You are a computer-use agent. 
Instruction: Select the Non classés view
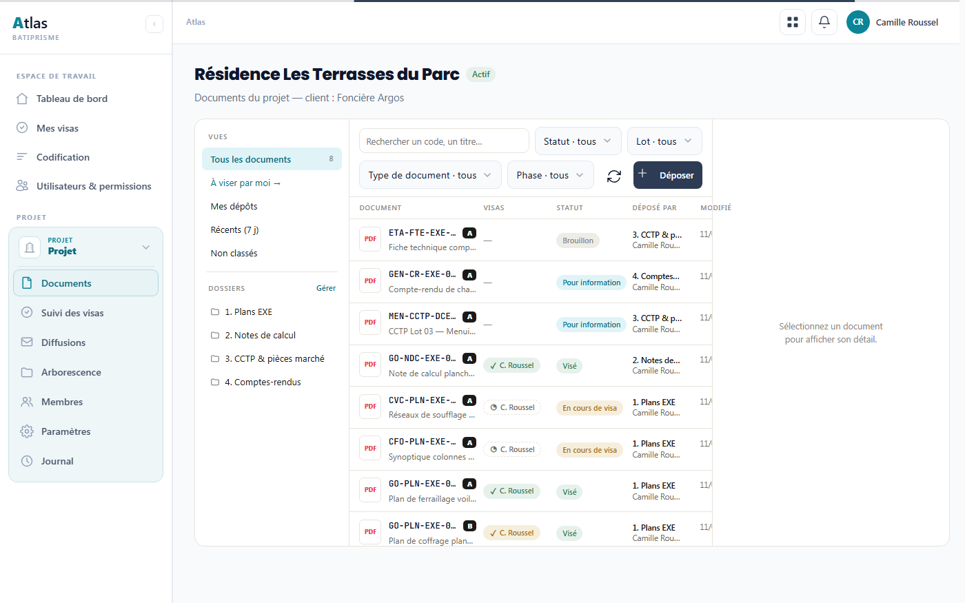point(272,254)
